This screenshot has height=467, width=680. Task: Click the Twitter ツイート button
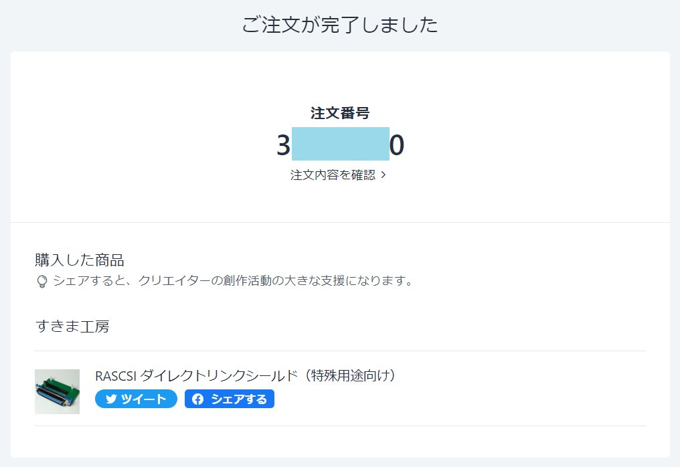pyautogui.click(x=136, y=399)
